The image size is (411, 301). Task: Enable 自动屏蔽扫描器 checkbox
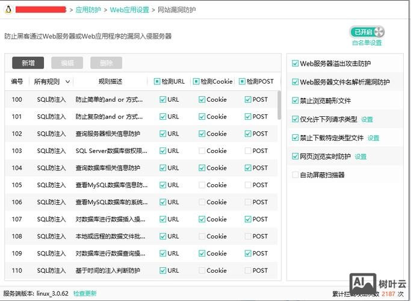point(295,175)
